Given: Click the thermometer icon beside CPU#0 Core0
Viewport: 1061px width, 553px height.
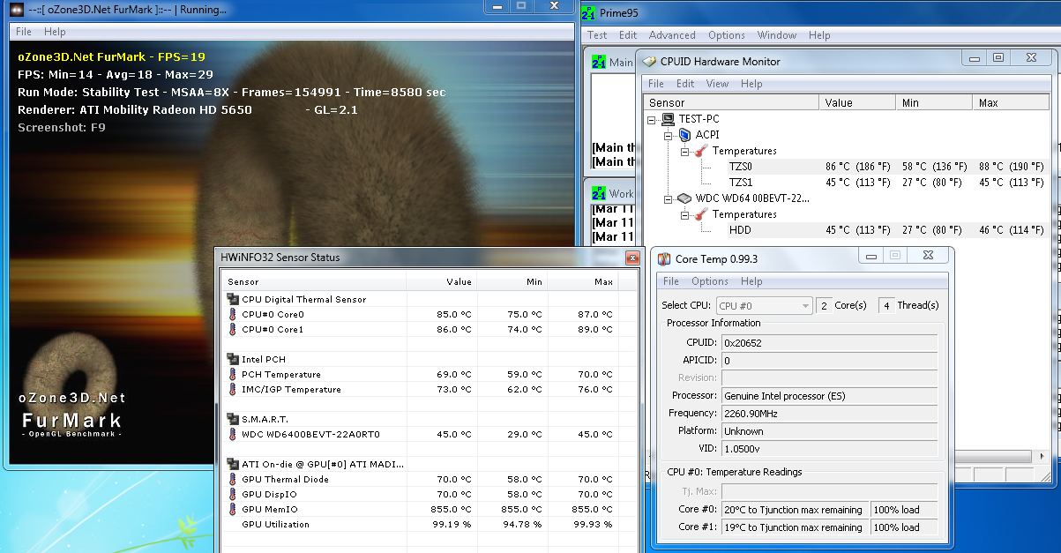Looking at the screenshot, I should click(x=233, y=314).
